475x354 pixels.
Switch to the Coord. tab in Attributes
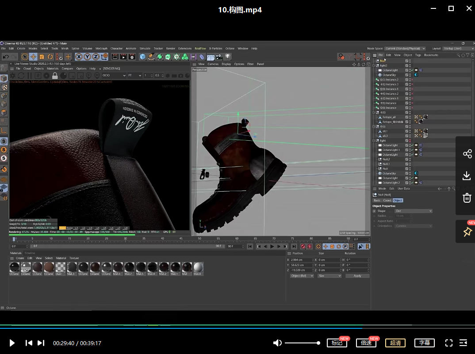[x=387, y=200]
